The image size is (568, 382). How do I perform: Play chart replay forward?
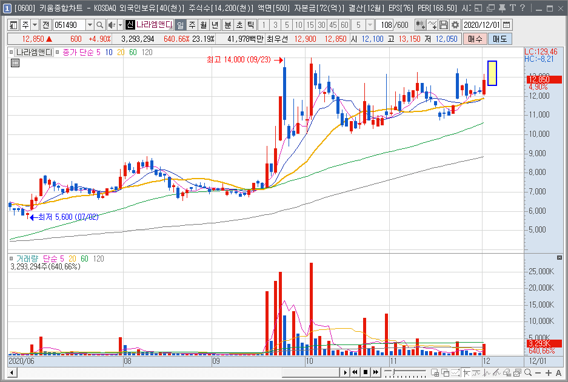pos(345,372)
